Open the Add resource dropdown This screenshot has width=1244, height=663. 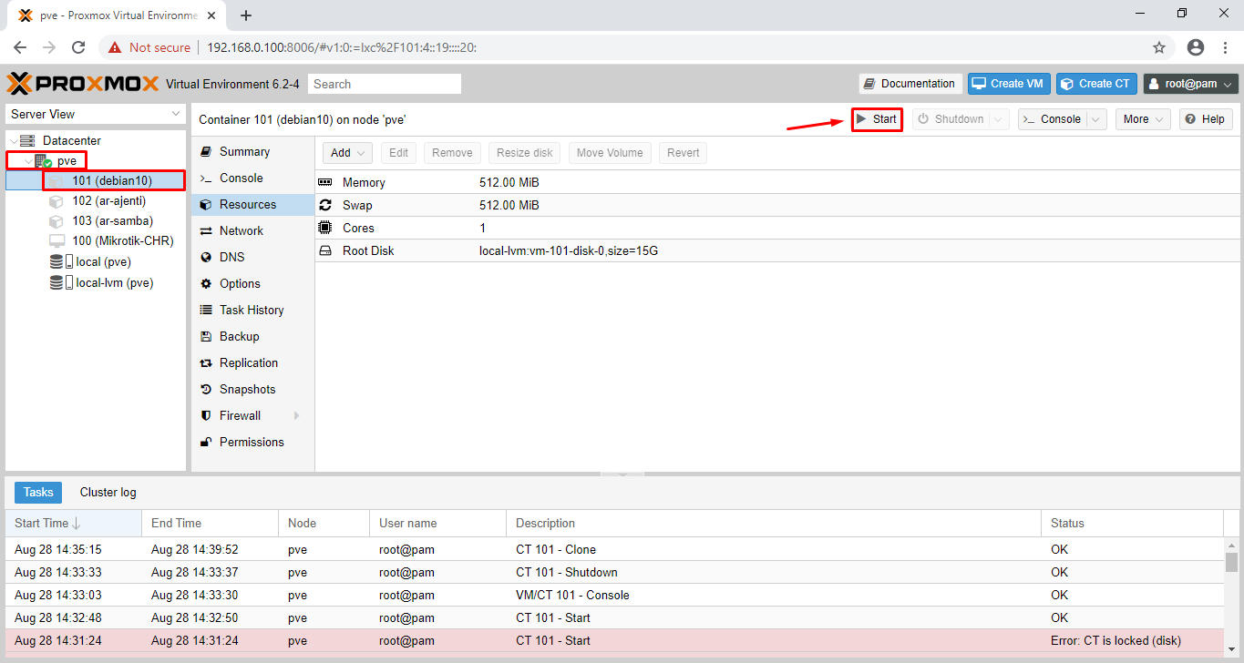(348, 153)
